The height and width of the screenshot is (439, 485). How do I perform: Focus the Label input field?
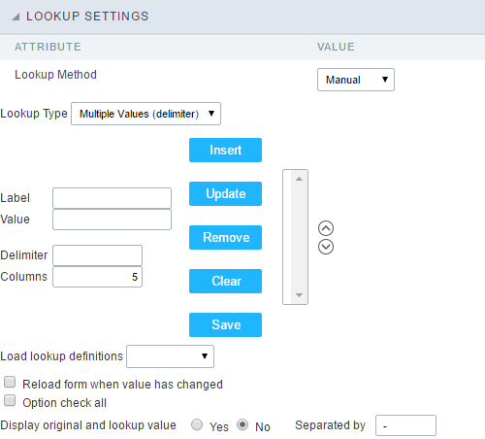click(112, 198)
